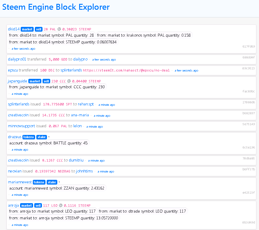Click the market badge in dkid14 row
This screenshot has width=259, height=230.
pos(27,29)
